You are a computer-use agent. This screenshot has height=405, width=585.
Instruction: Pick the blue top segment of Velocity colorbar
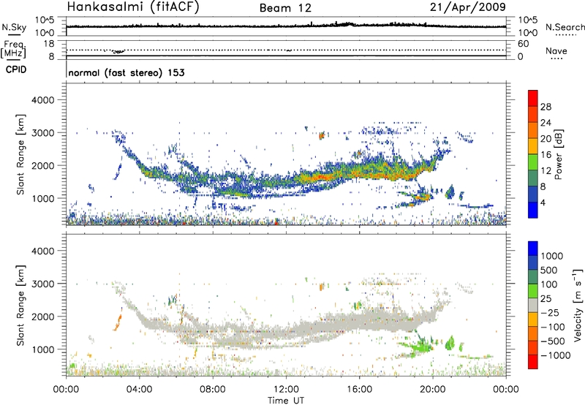[x=533, y=249]
